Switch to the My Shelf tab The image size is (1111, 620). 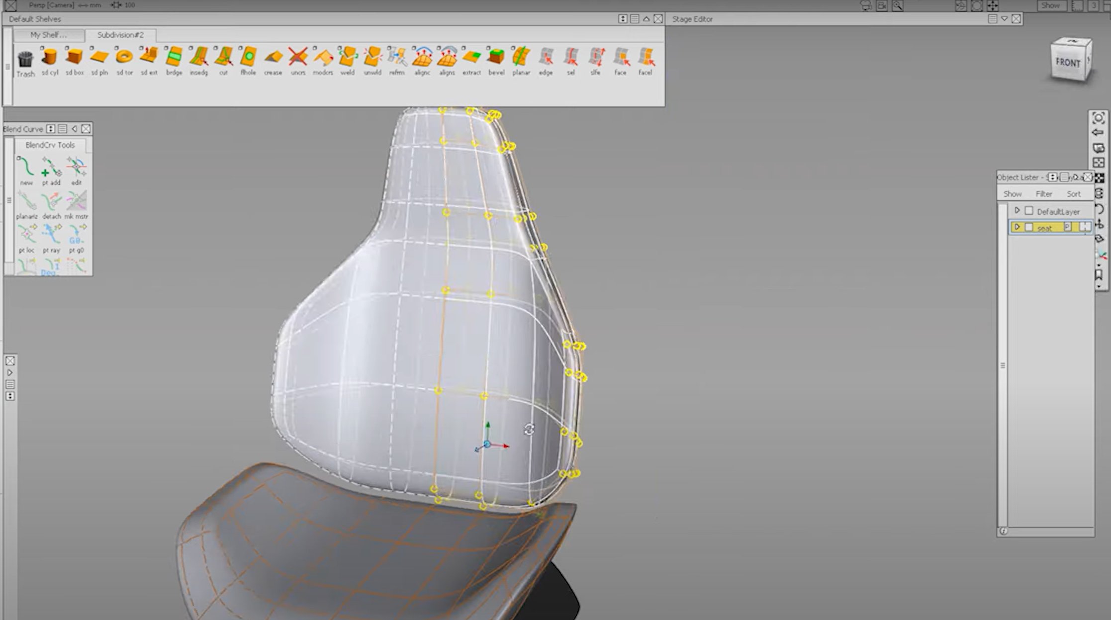pos(48,35)
